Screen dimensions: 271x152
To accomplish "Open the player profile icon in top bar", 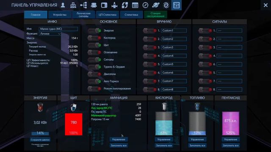I will 63,5.
